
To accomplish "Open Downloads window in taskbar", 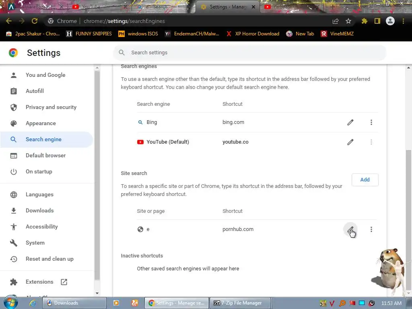I will (74, 303).
